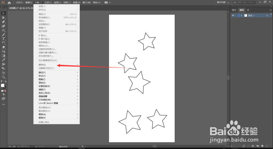The image size is (273, 149).
Task: Click the stroke color swatch
Action: [5, 87]
